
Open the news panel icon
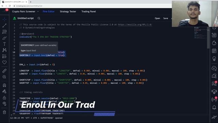[x=214, y=35]
